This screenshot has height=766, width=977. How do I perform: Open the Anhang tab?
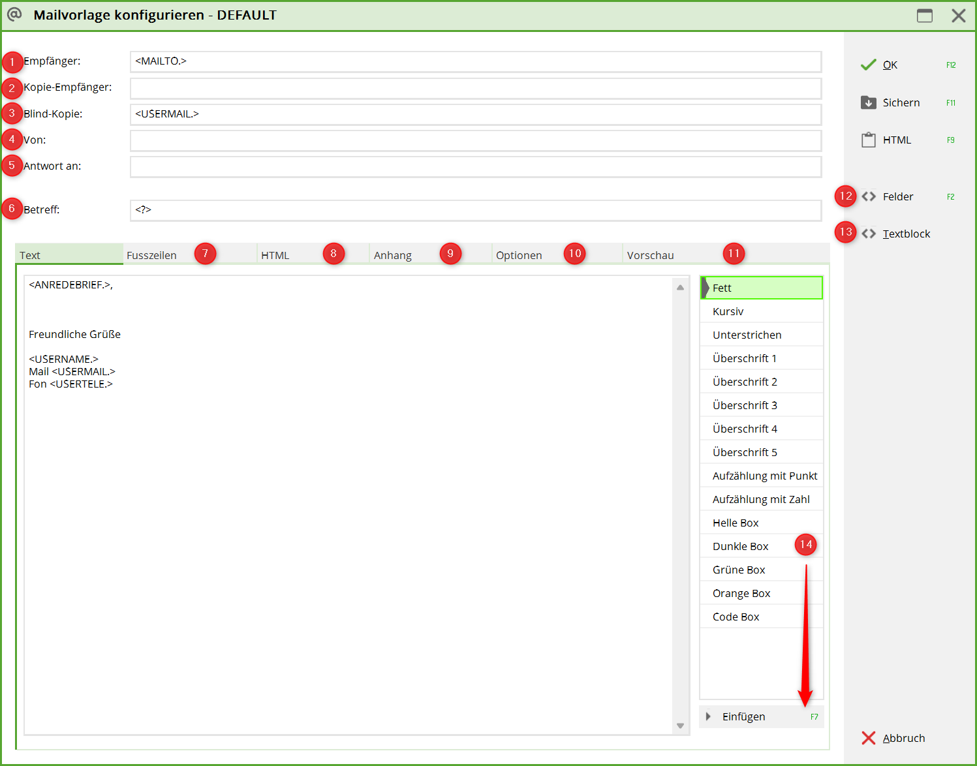pos(392,255)
